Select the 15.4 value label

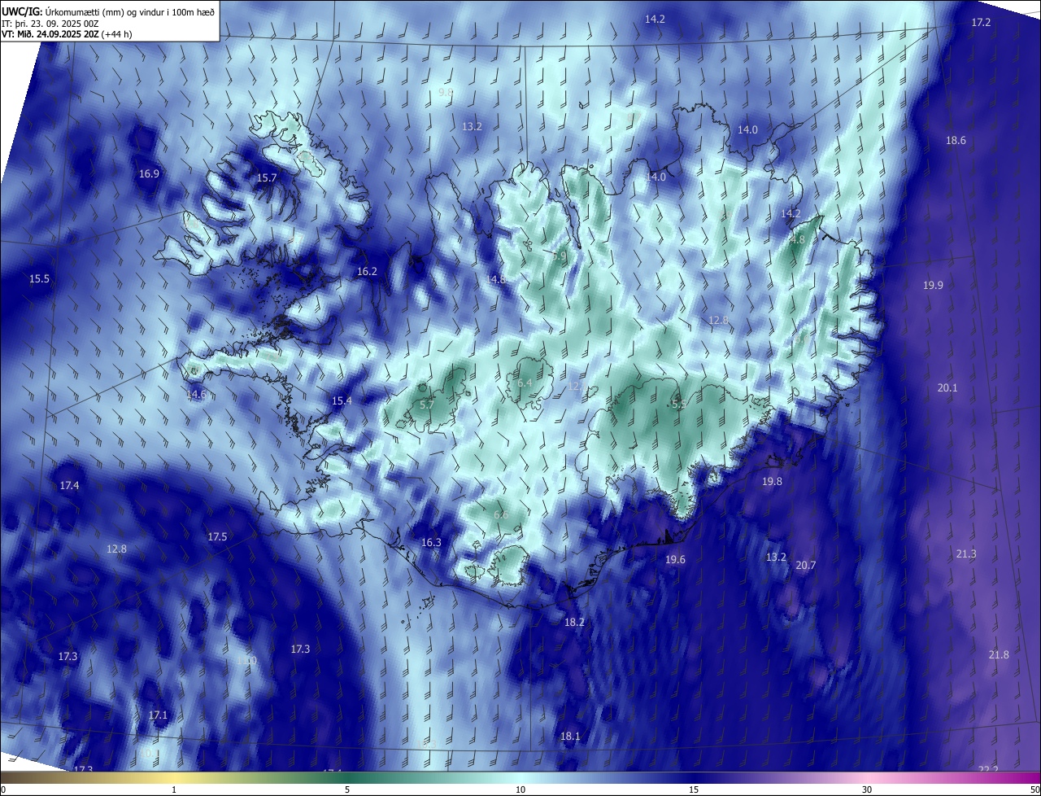(342, 400)
